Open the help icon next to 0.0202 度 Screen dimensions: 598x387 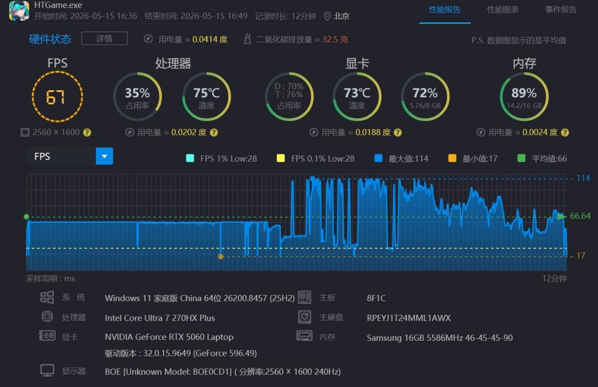(214, 133)
